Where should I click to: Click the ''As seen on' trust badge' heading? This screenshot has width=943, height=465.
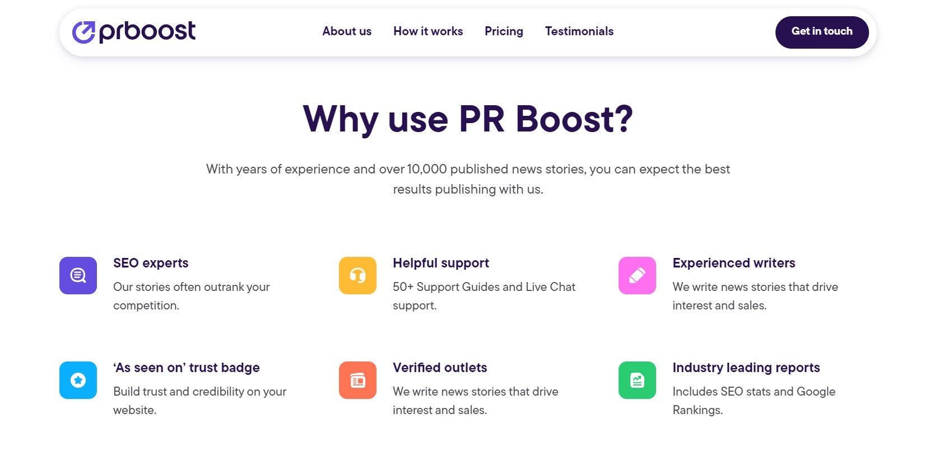point(187,368)
